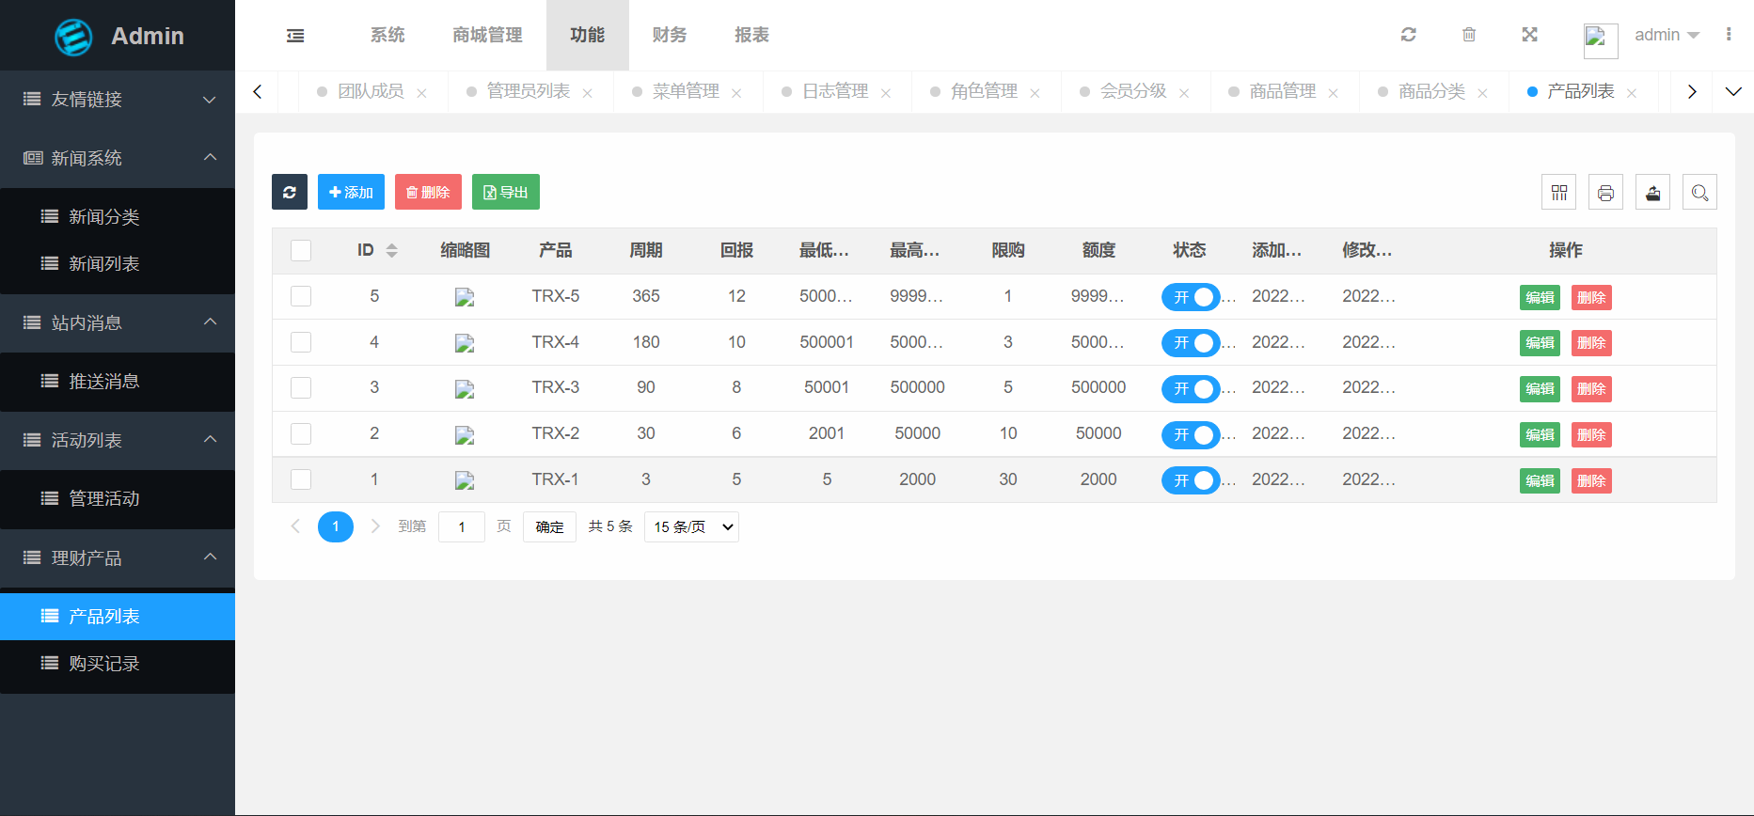Sort by ID using the sort arrows
1754x816 pixels.
[x=392, y=250]
